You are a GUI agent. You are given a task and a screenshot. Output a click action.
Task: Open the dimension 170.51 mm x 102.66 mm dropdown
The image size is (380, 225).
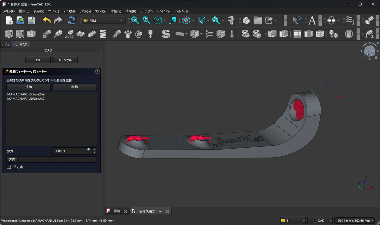(354, 221)
